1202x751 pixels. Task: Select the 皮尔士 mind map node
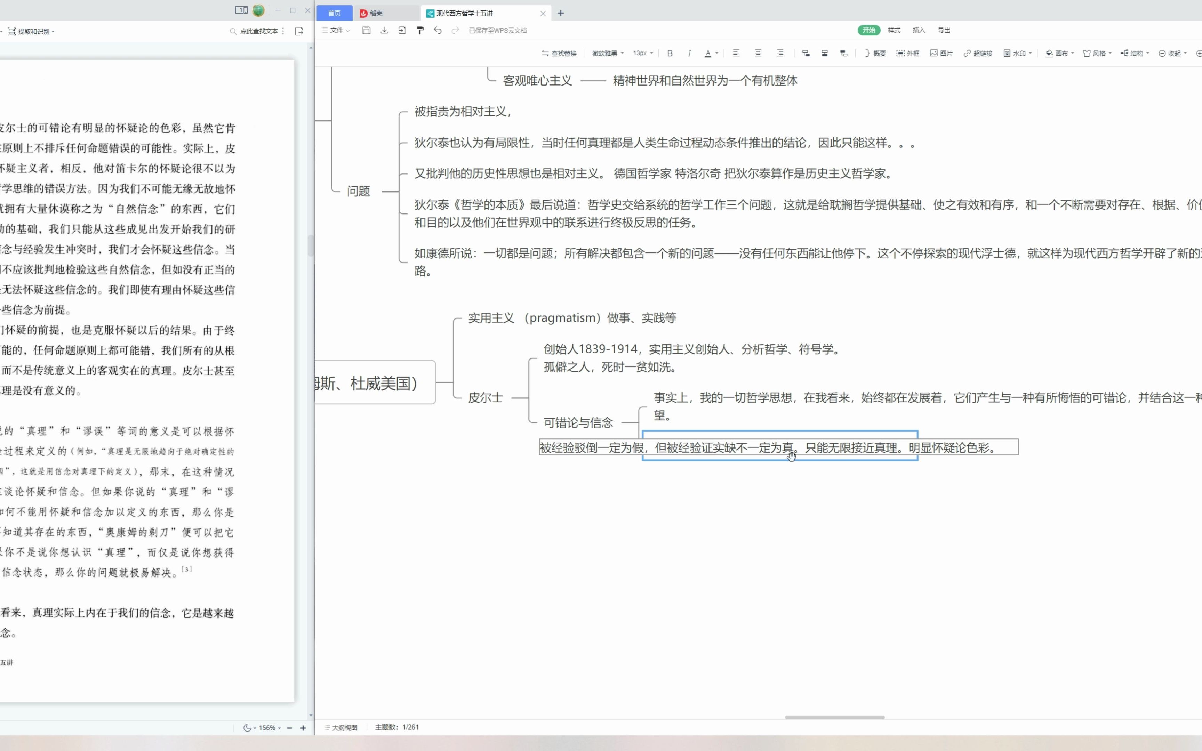pos(485,398)
